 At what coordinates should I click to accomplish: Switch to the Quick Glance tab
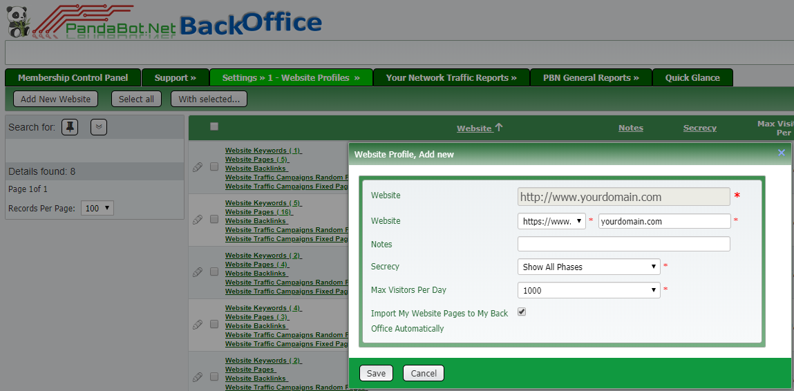[x=692, y=77]
